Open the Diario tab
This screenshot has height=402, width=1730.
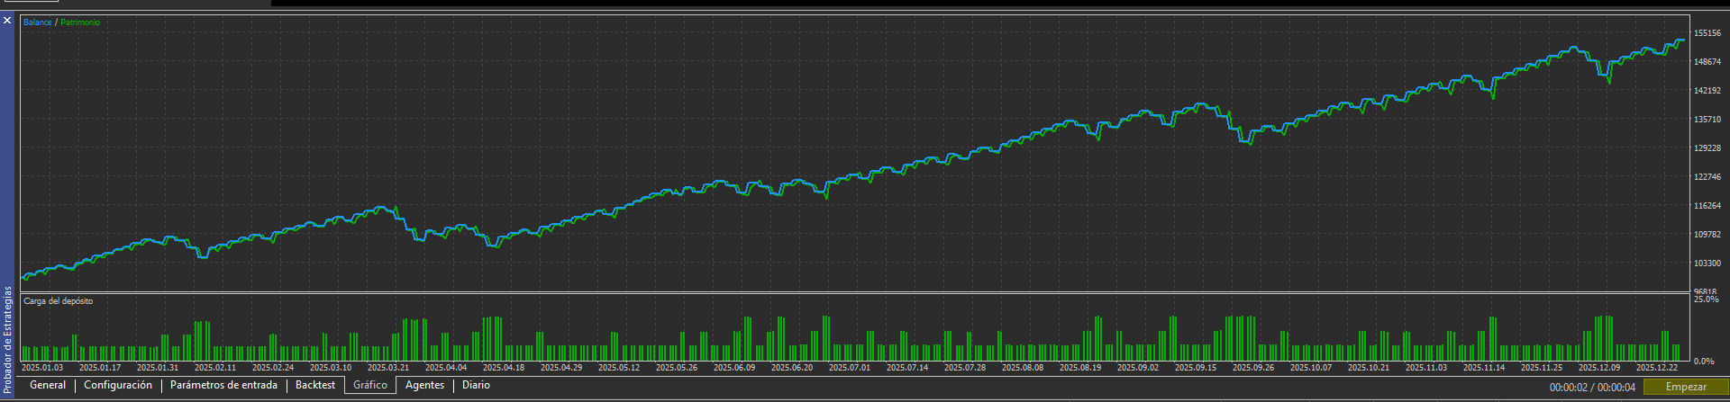(x=476, y=385)
